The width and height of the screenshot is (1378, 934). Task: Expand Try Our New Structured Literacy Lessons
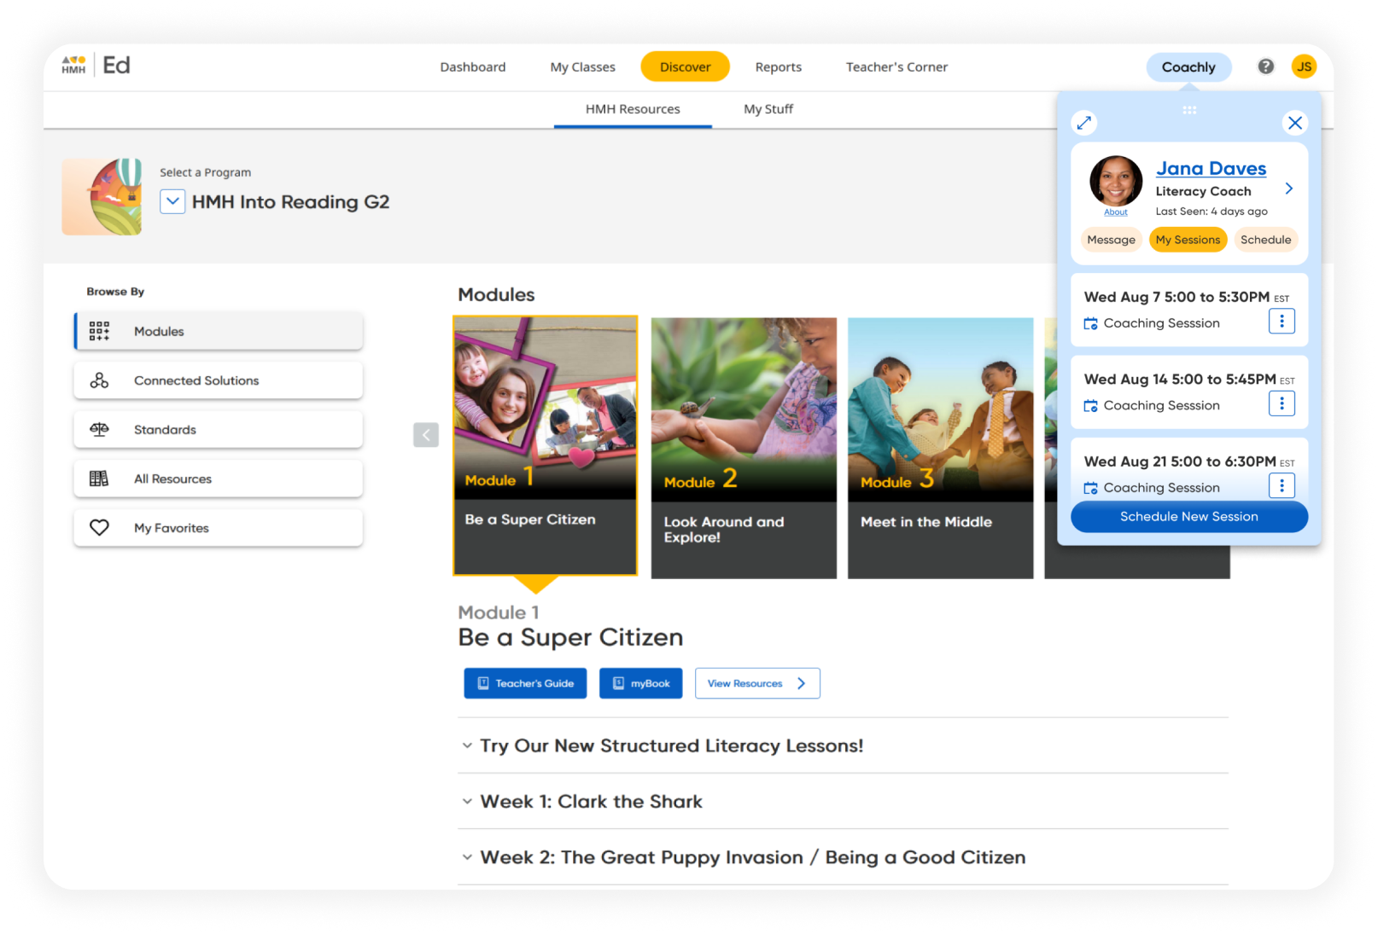[467, 745]
